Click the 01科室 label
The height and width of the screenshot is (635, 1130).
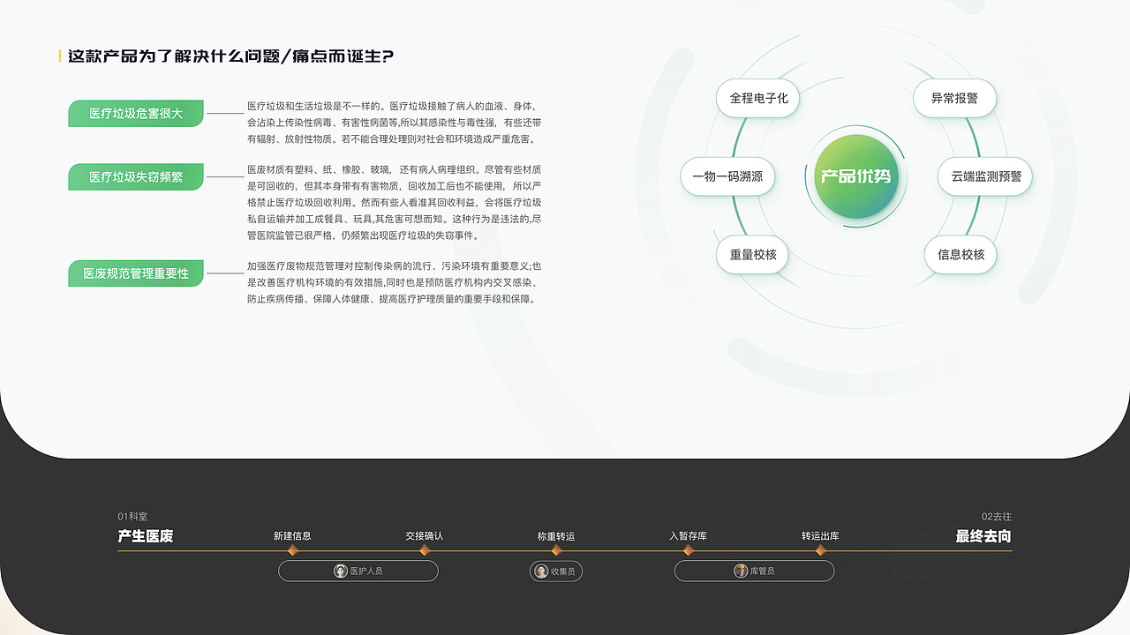[132, 517]
